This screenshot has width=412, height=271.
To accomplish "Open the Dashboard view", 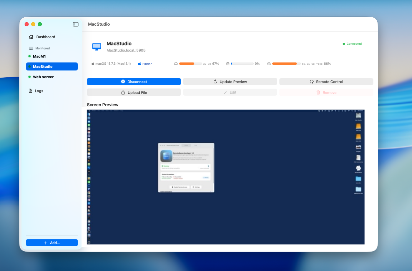I will [46, 37].
